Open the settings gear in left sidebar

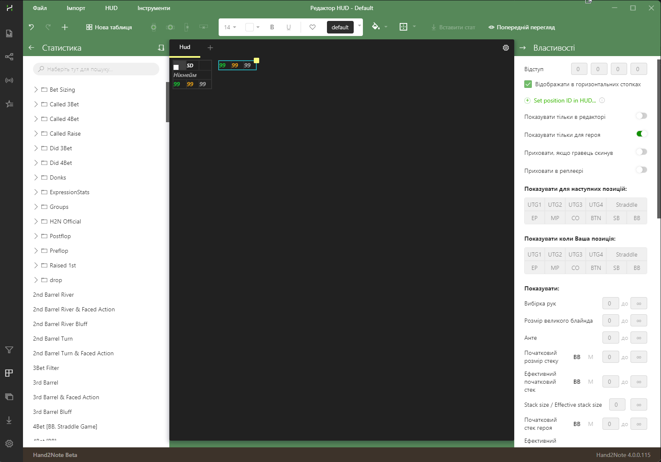[9, 444]
